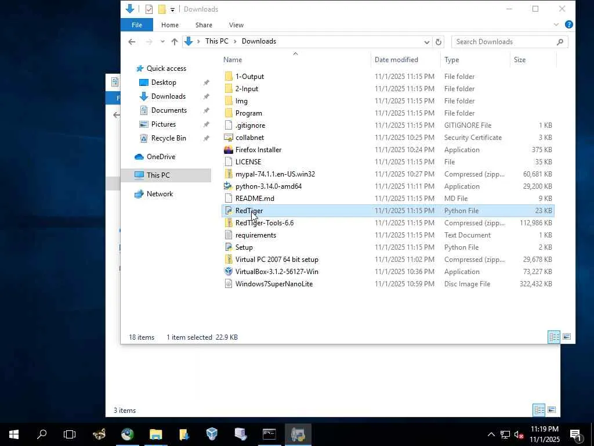Navigate back with the back arrow
The image size is (594, 446).
[x=132, y=42]
